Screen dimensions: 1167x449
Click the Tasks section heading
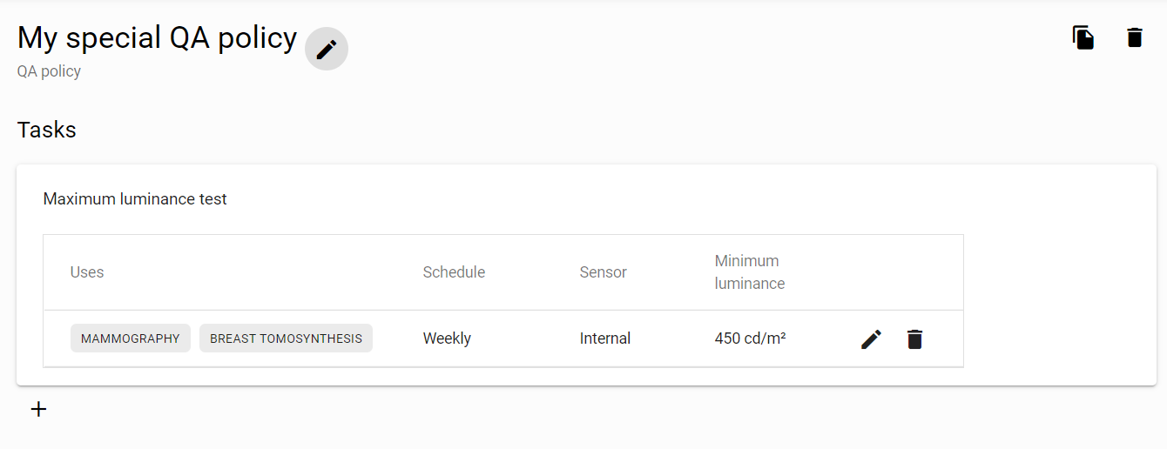pyautogui.click(x=47, y=131)
